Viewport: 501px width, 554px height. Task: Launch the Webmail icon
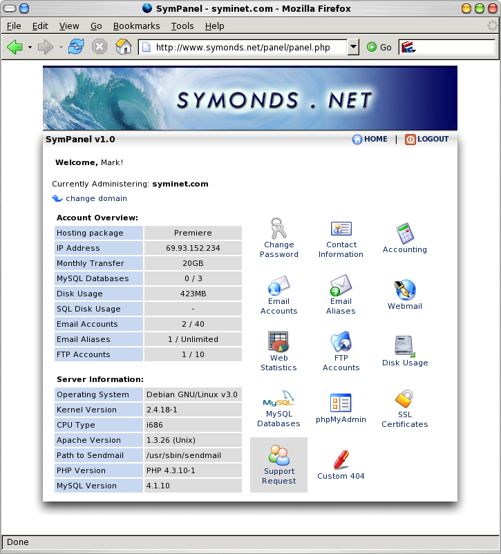point(404,289)
